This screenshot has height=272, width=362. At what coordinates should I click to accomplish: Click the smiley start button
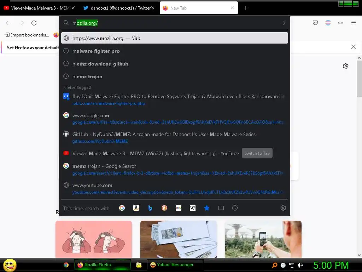pyautogui.click(x=10, y=265)
